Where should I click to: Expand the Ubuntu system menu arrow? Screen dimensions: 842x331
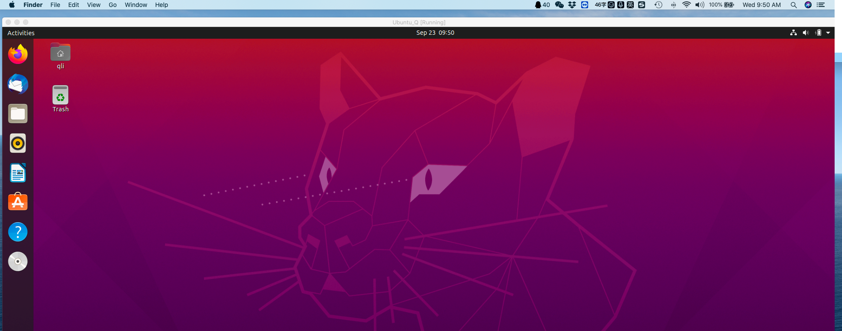[x=828, y=33]
